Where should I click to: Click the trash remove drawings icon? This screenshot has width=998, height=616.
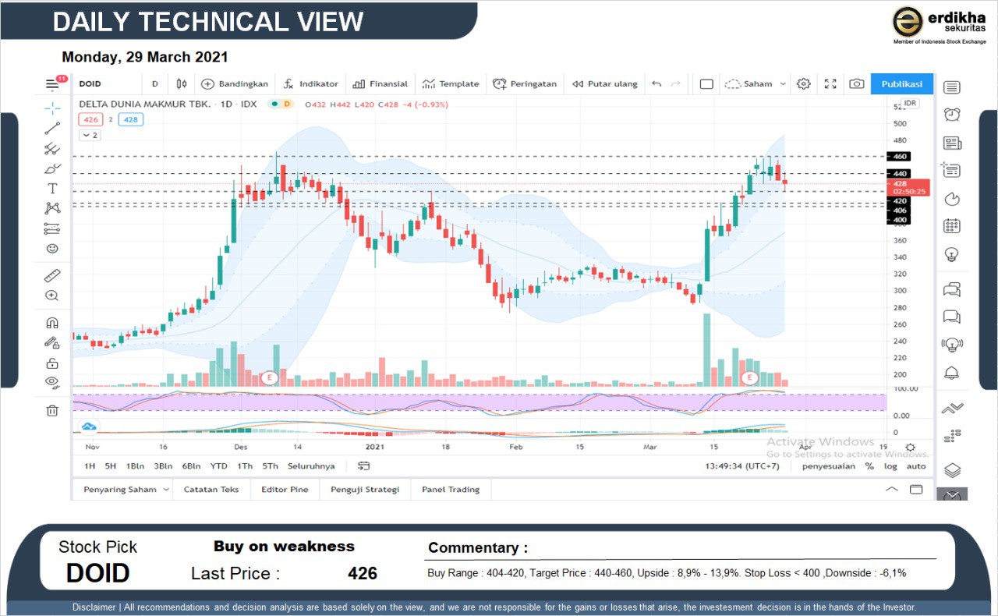tap(52, 410)
